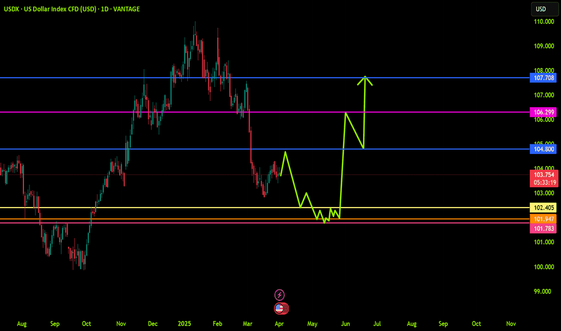Click the 103.000 price axis value
The width and height of the screenshot is (561, 331).
544,193
